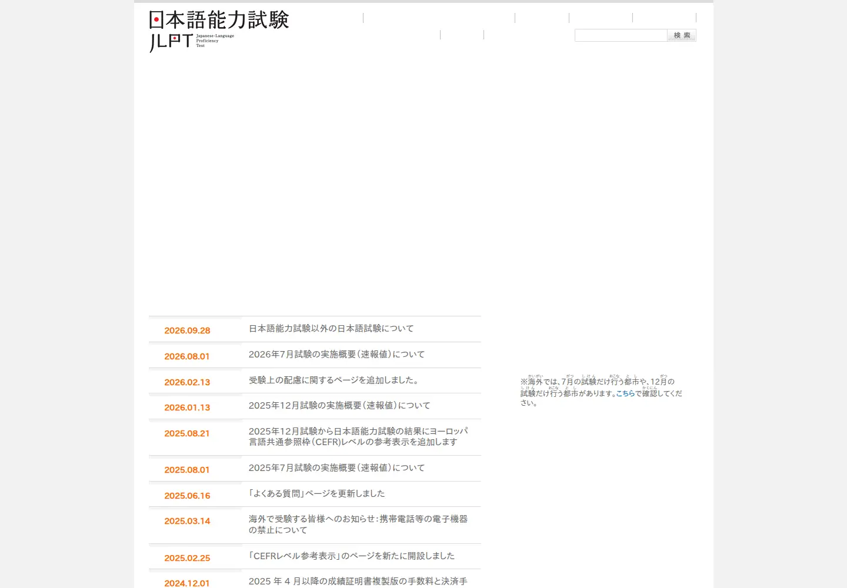The image size is (847, 588).
Task: Click the ※海外では overseas notice text
Action: click(x=601, y=391)
